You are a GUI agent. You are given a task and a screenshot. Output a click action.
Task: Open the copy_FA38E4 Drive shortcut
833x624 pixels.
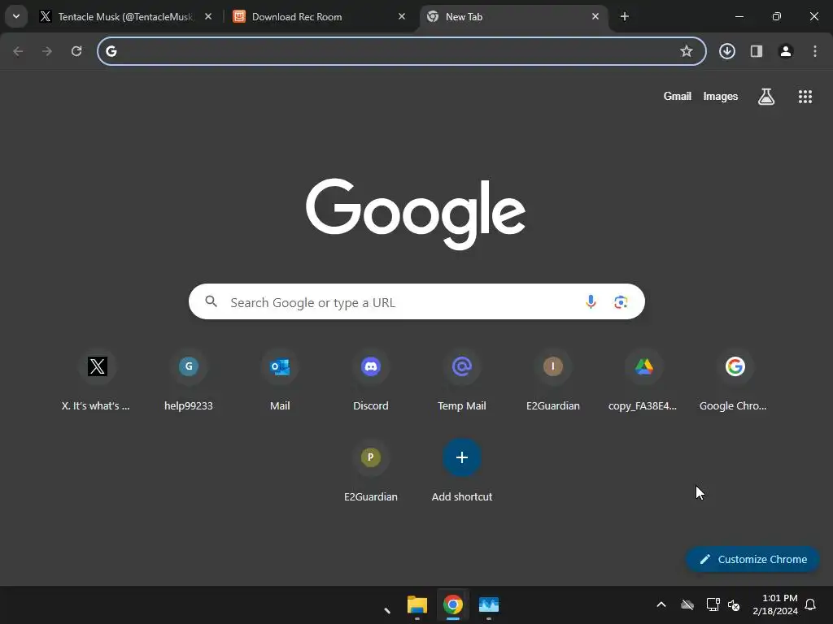click(x=644, y=380)
